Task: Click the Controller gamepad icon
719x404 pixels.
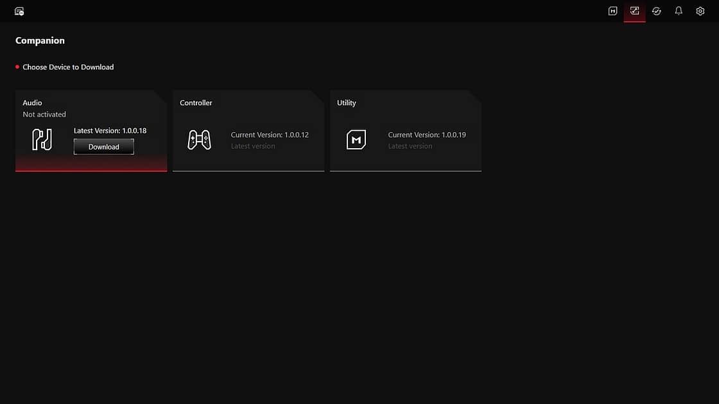Action: coord(199,140)
